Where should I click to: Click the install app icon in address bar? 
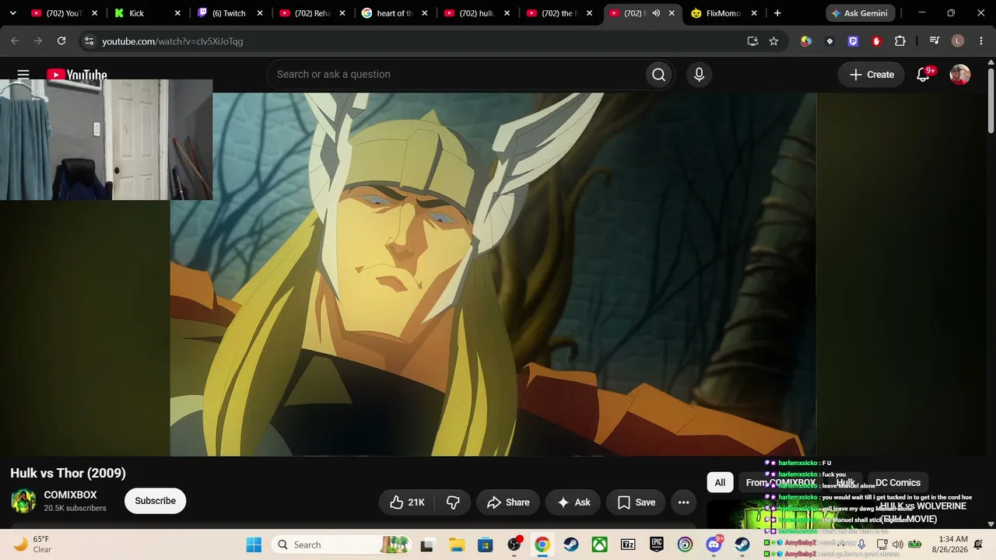[x=752, y=41]
